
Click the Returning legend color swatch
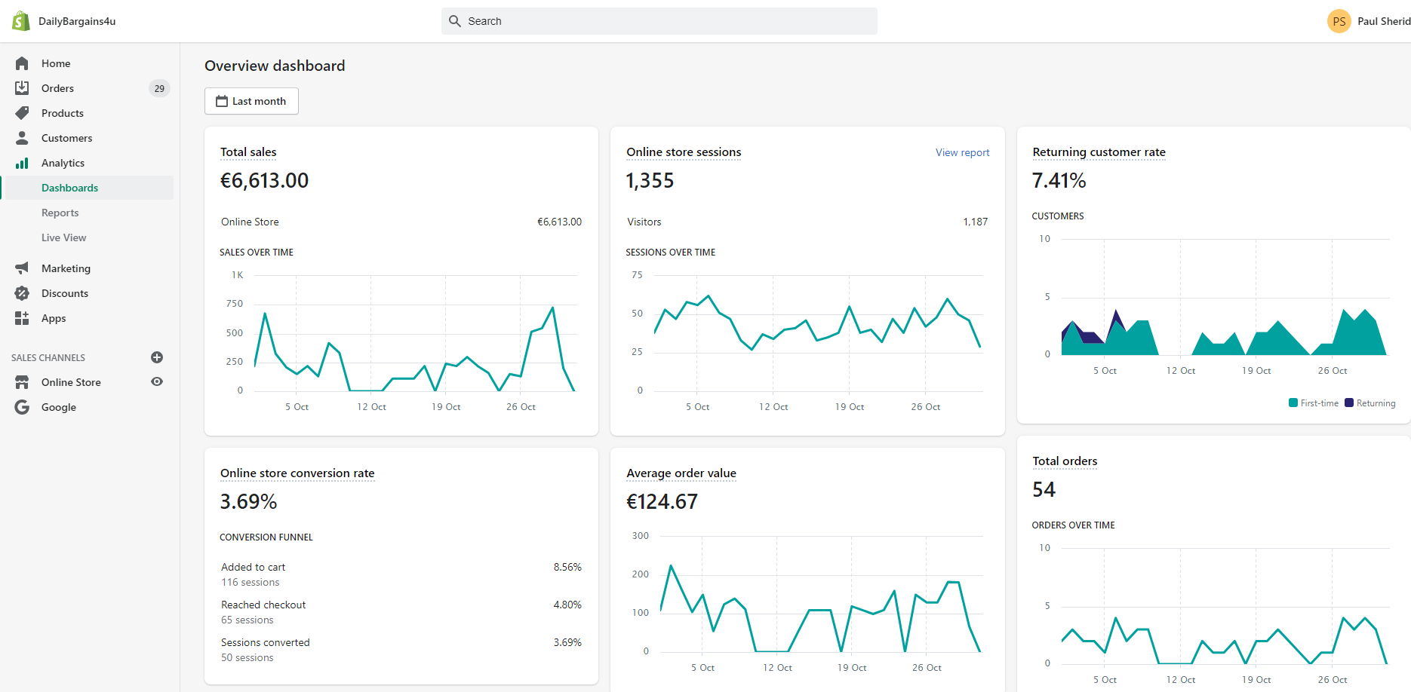click(1349, 403)
